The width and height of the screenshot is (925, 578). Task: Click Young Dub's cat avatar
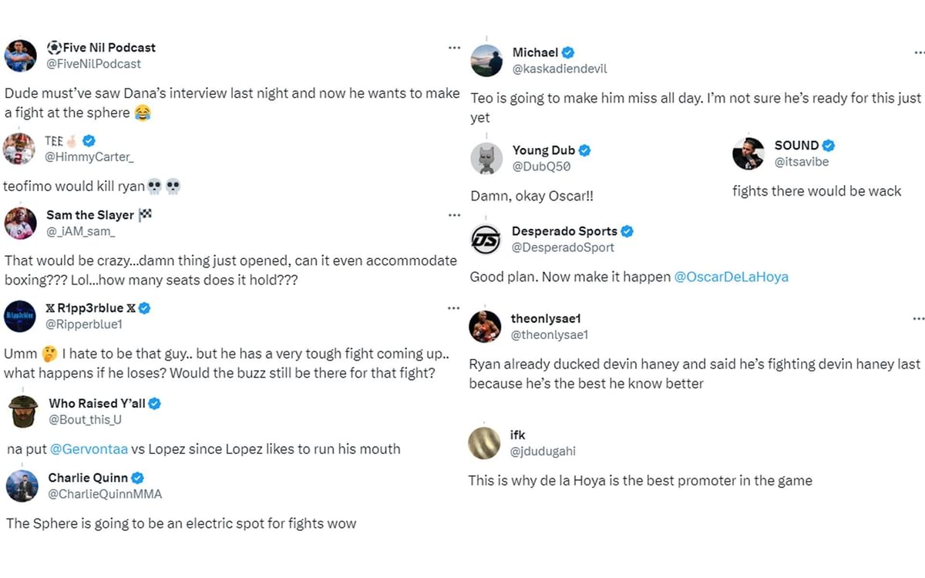[486, 158]
